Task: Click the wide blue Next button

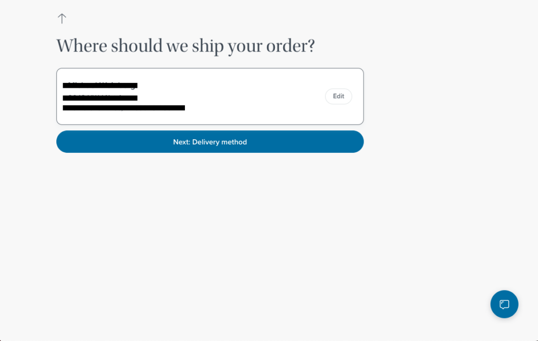Action: (210, 142)
